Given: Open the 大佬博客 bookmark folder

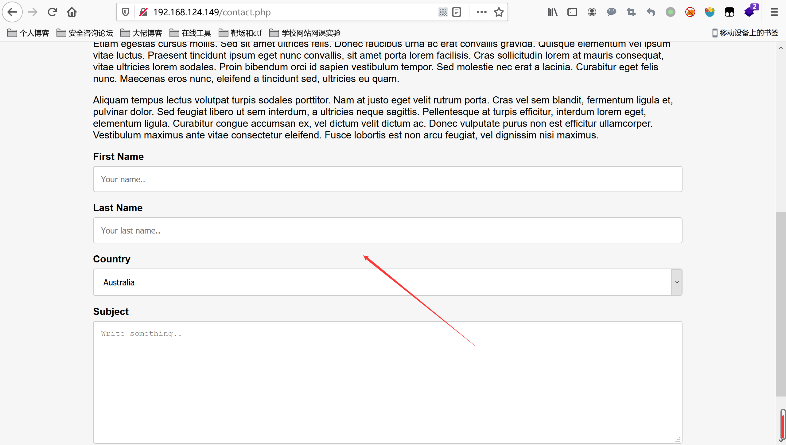Looking at the screenshot, I should [141, 33].
